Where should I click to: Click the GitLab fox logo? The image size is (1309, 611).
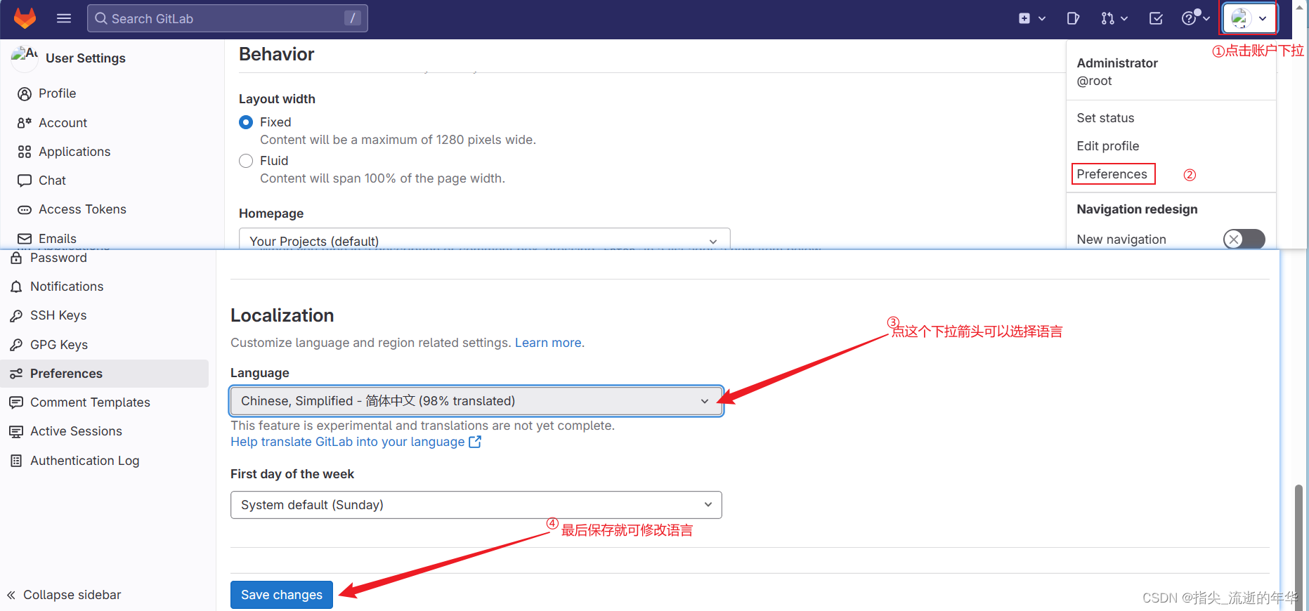click(25, 18)
